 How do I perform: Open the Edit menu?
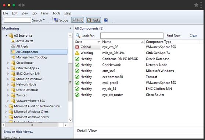pyautogui.click(x=15, y=13)
